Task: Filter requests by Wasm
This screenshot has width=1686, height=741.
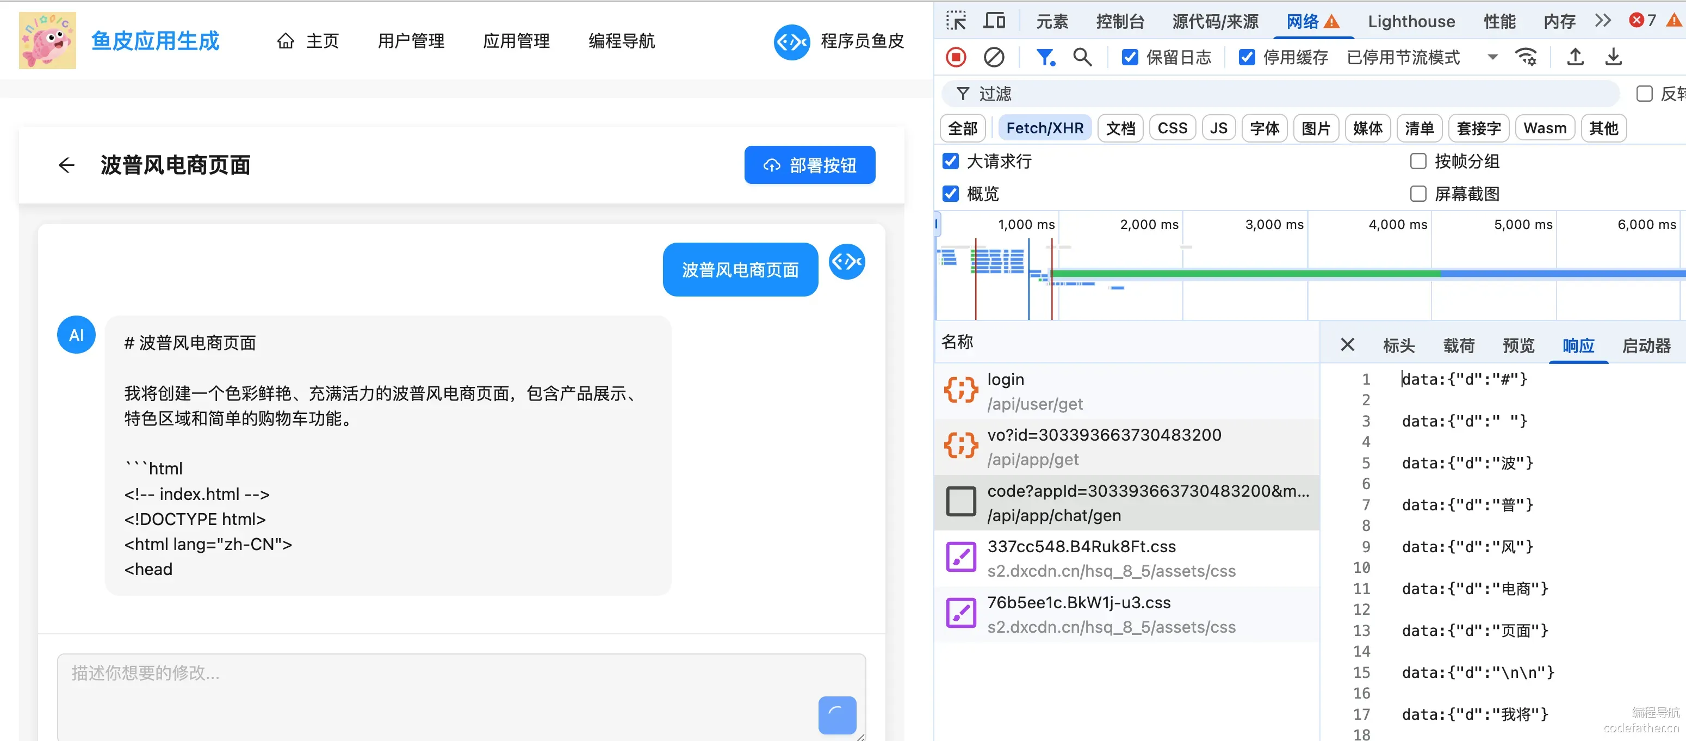Action: pos(1545,128)
